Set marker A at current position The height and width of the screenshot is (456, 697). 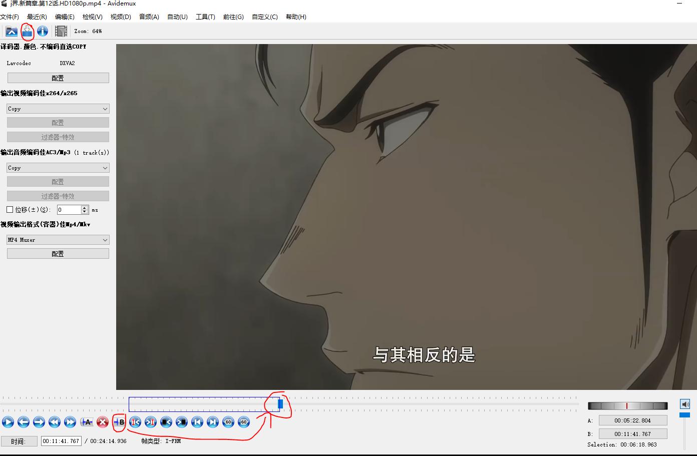(86, 422)
